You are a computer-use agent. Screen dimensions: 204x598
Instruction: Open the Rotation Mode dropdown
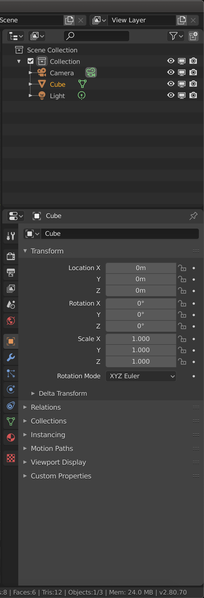(x=141, y=376)
